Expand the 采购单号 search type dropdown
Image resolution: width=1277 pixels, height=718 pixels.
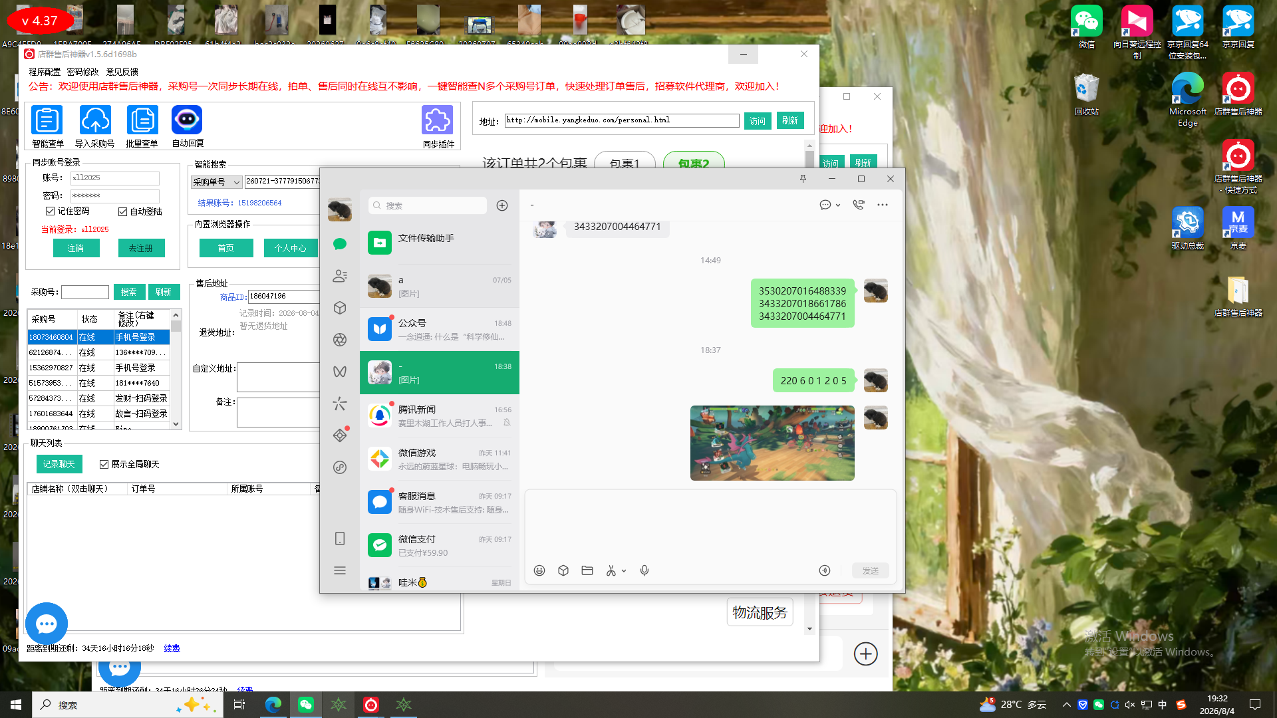[x=236, y=182]
